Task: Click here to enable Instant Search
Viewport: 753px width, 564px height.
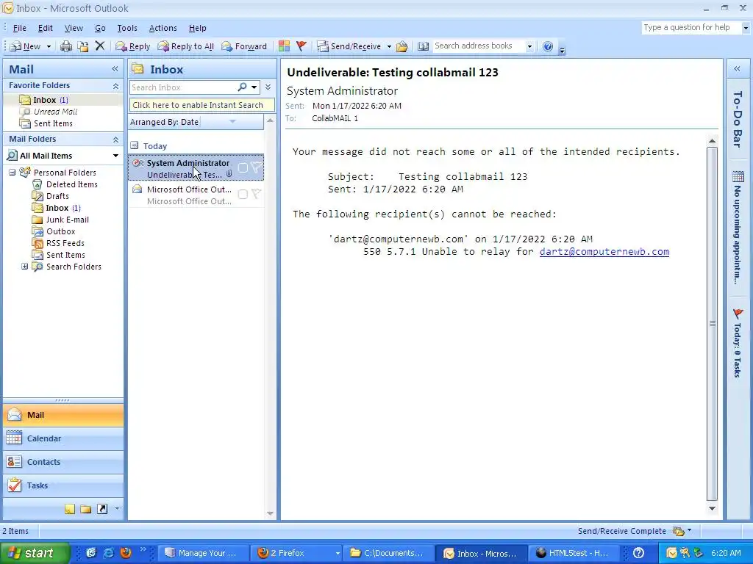Action: (x=201, y=105)
